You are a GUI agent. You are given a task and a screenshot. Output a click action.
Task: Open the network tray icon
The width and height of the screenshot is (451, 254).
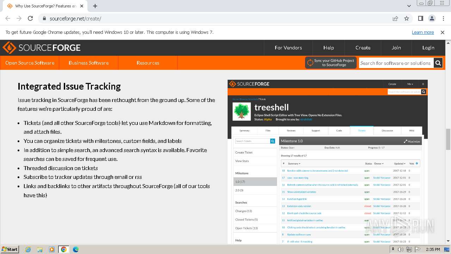pyautogui.click(x=409, y=249)
